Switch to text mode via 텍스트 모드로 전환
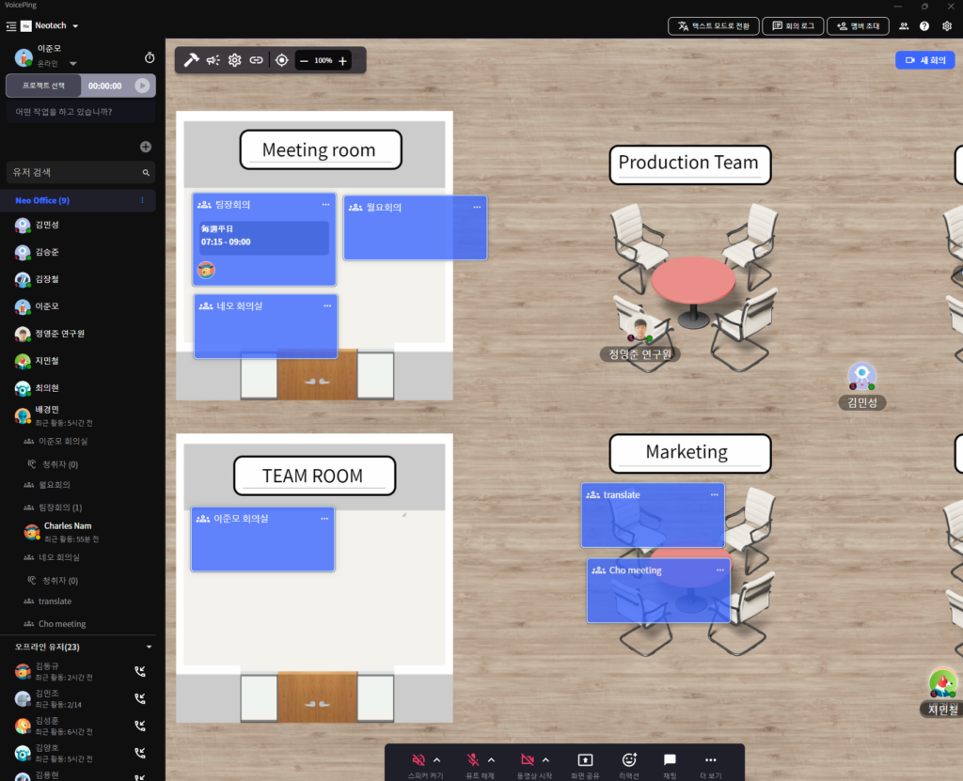Image resolution: width=963 pixels, height=781 pixels. [x=715, y=26]
